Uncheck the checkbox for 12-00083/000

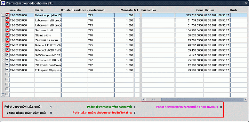pyautogui.click(x=7, y=20)
